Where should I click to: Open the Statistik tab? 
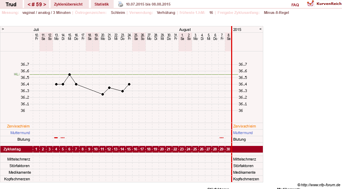(102, 5)
